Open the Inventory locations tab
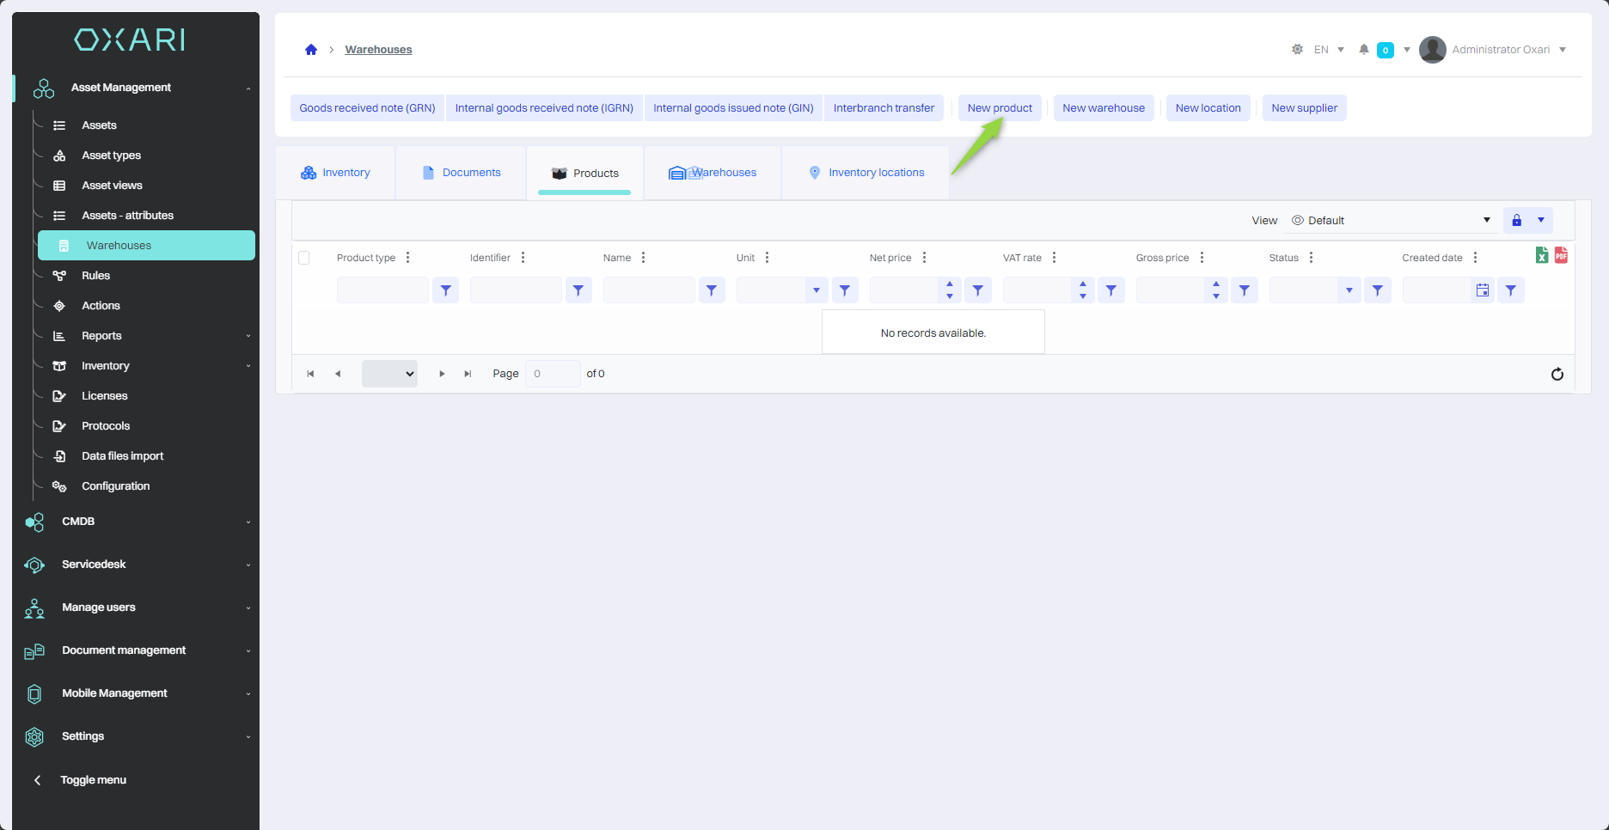Image resolution: width=1609 pixels, height=830 pixels. click(866, 173)
